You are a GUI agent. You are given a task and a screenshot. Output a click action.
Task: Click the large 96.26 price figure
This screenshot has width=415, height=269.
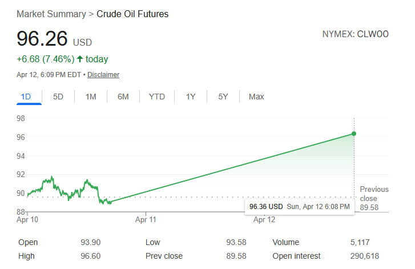coord(42,39)
